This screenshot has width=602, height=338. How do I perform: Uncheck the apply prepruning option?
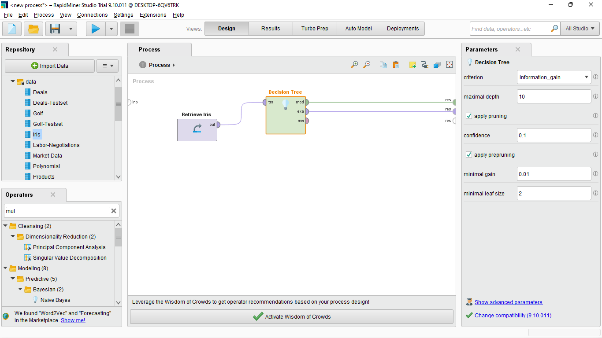468,154
